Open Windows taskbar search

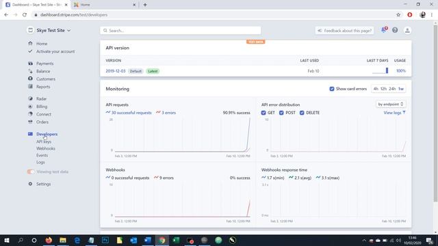tap(21, 240)
